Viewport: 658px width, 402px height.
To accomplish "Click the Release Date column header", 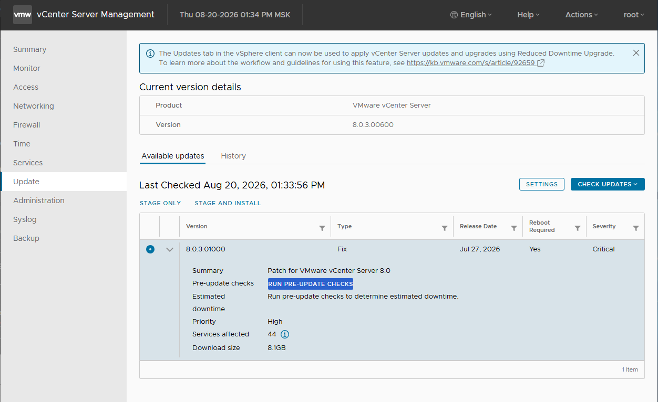I will pos(478,226).
